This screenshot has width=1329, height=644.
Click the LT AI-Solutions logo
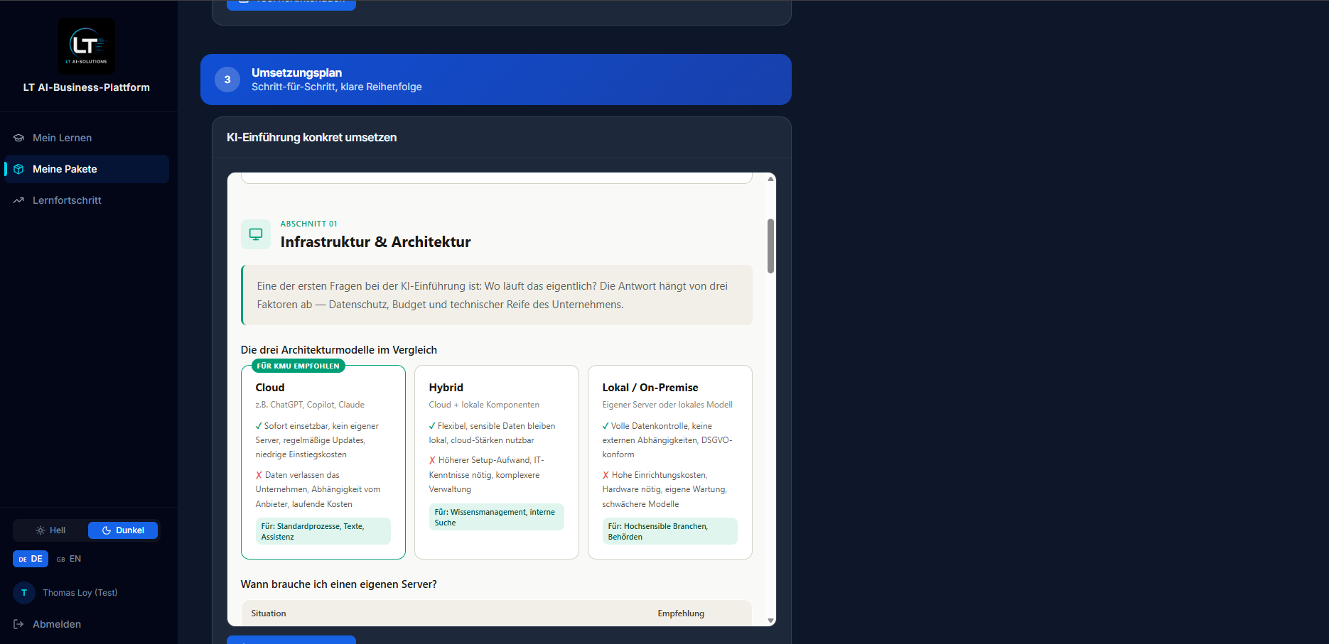tap(86, 46)
